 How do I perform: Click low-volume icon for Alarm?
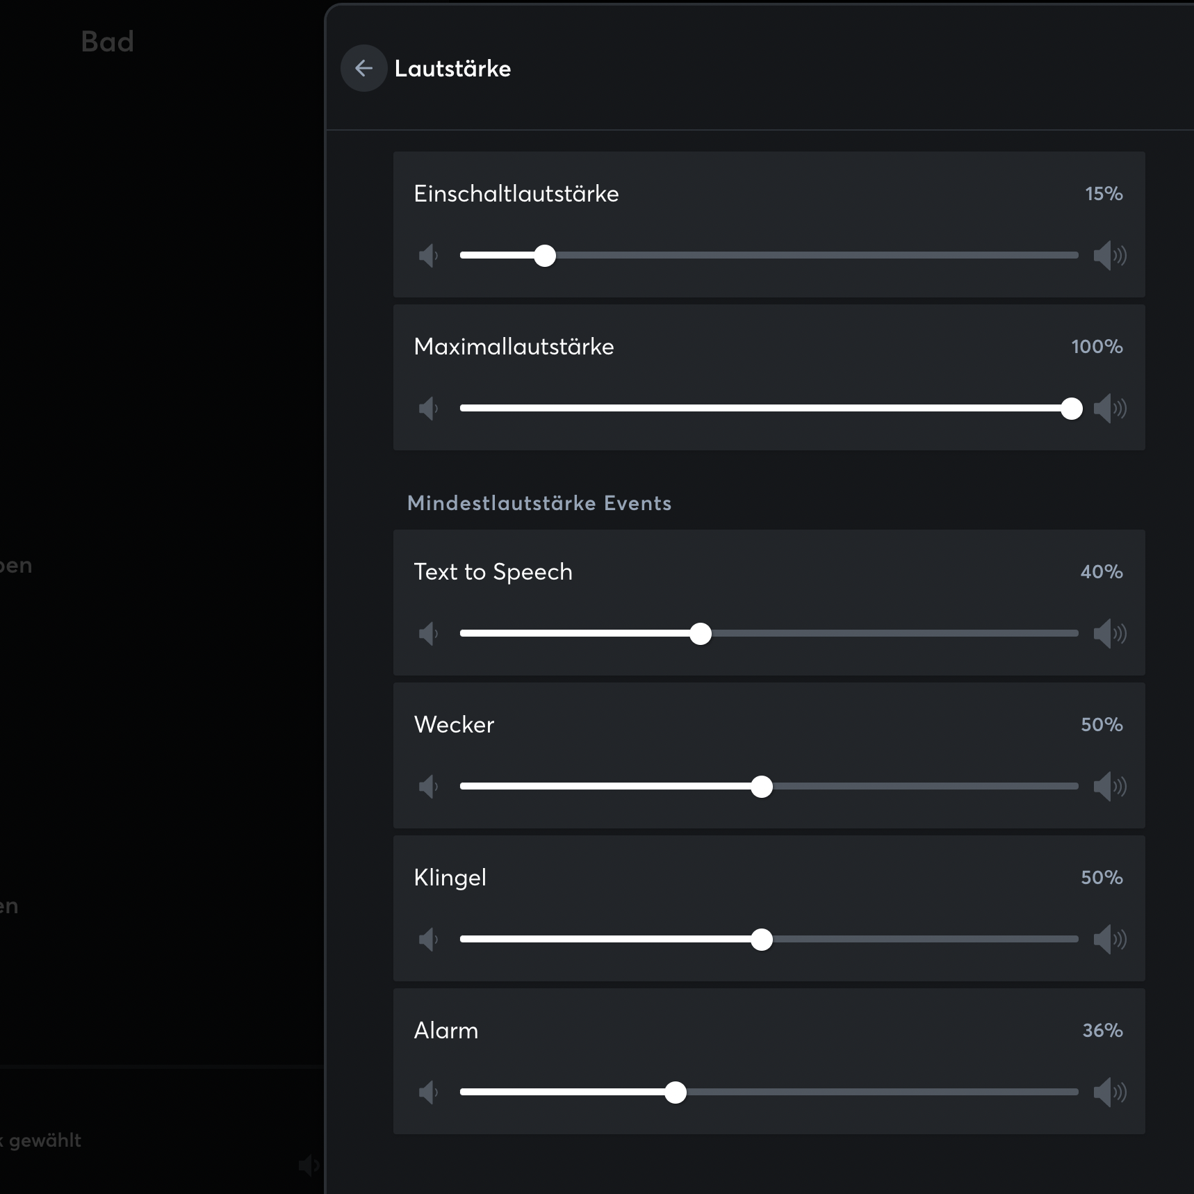[428, 1093]
